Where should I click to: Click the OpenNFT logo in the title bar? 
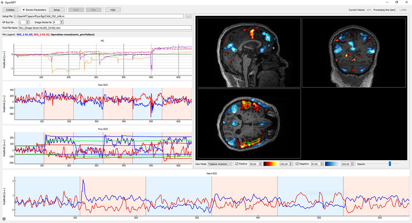click(x=2, y=2)
